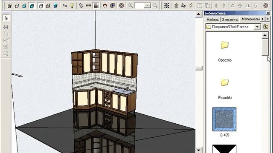
Task: Click viewport scrollbar down arrow
Action: 198,150
